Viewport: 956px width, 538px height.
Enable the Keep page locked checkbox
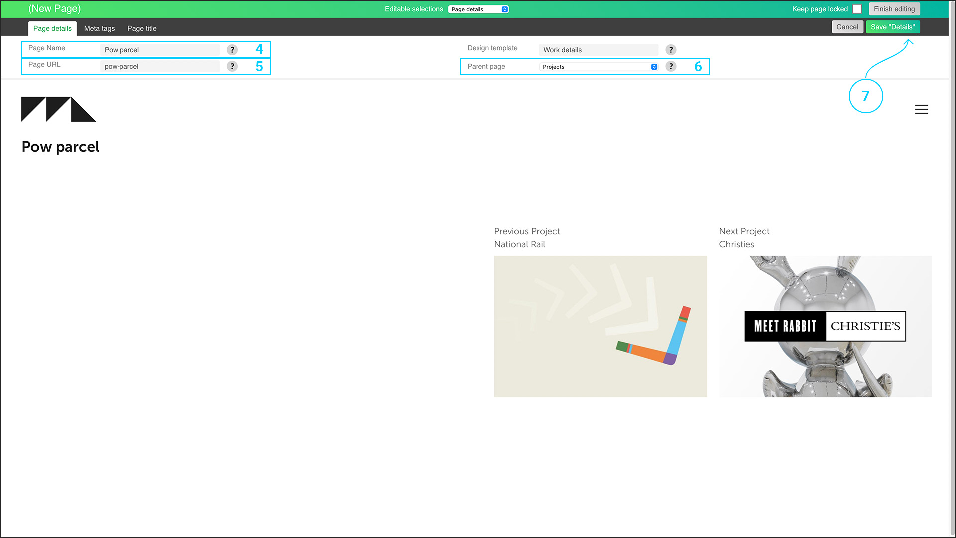tap(857, 9)
